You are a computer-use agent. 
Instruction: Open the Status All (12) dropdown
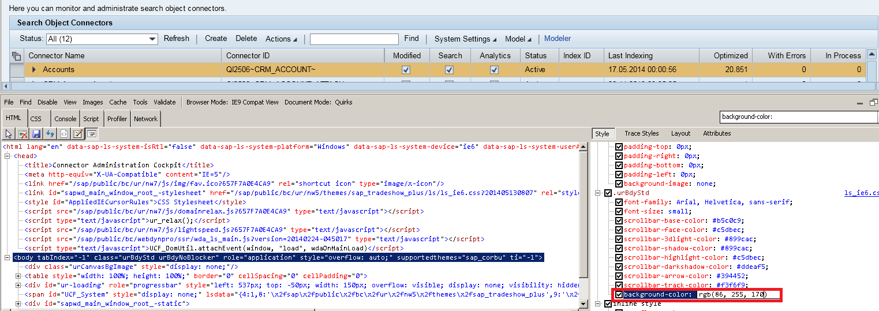point(102,39)
